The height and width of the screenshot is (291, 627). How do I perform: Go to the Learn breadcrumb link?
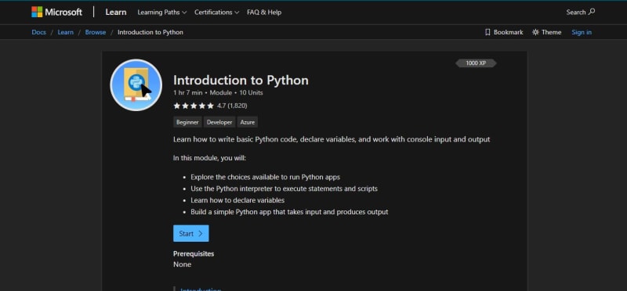[66, 32]
